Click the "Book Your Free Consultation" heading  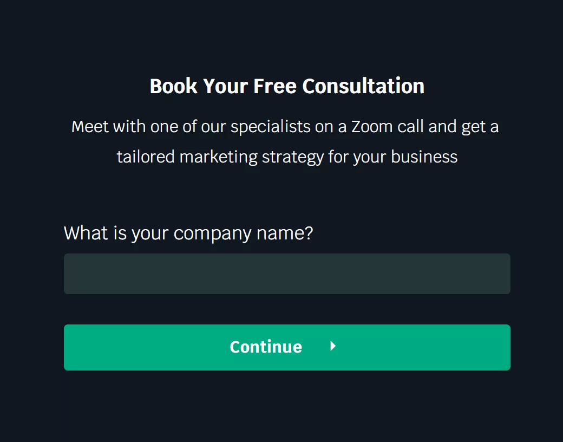(x=287, y=87)
